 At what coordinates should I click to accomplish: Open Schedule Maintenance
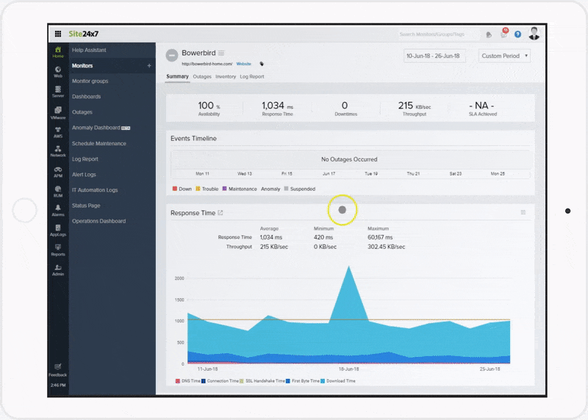tap(99, 143)
